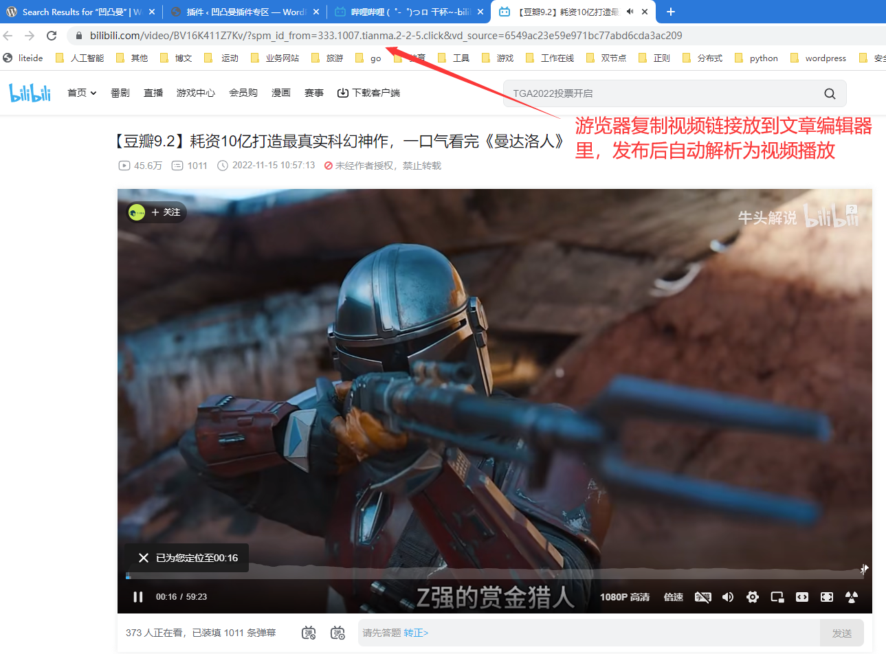Open the 会员购 navigation item
The height and width of the screenshot is (654, 886).
point(243,93)
